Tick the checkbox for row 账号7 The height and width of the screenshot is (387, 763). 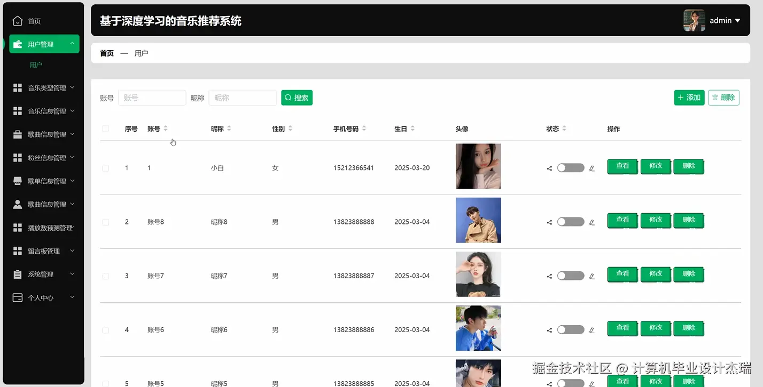105,276
